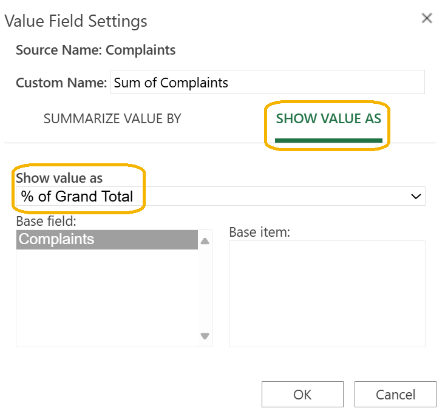Switch to the Summarize Value By tab

tap(112, 118)
